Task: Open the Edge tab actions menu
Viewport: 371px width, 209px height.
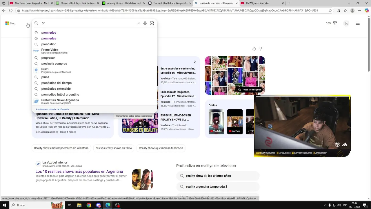Action: click(x=4, y=3)
